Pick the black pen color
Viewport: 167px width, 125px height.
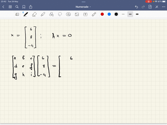point(116,14)
